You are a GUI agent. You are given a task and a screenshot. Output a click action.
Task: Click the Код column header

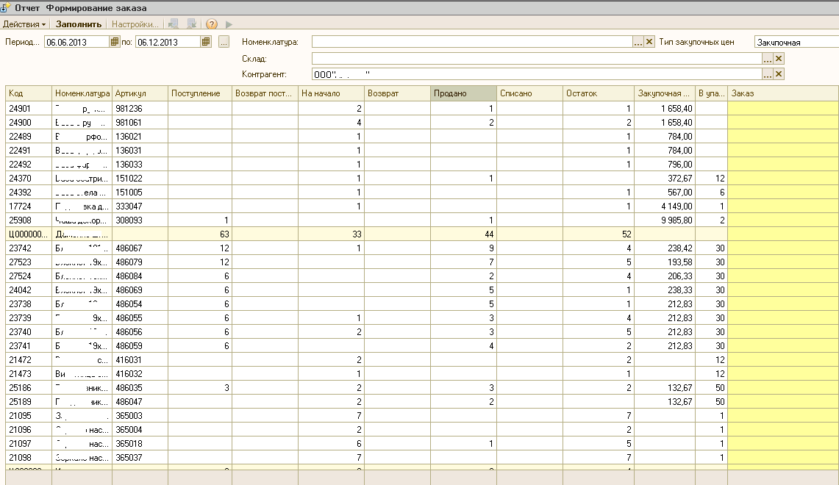[x=29, y=93]
